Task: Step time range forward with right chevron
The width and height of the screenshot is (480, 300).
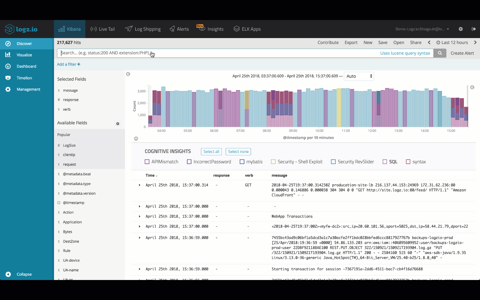Action: tap(475, 42)
